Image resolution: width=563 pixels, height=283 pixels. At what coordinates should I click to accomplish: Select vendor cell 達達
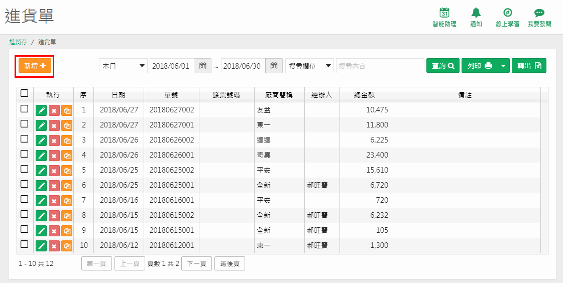click(279, 140)
